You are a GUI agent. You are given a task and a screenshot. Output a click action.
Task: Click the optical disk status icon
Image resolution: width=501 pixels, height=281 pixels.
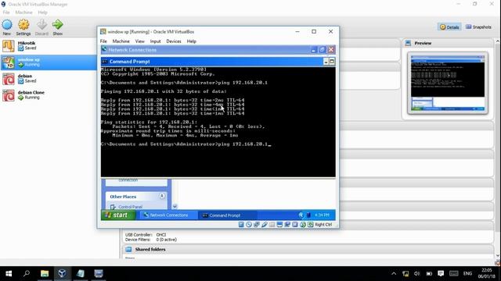[x=249, y=225]
